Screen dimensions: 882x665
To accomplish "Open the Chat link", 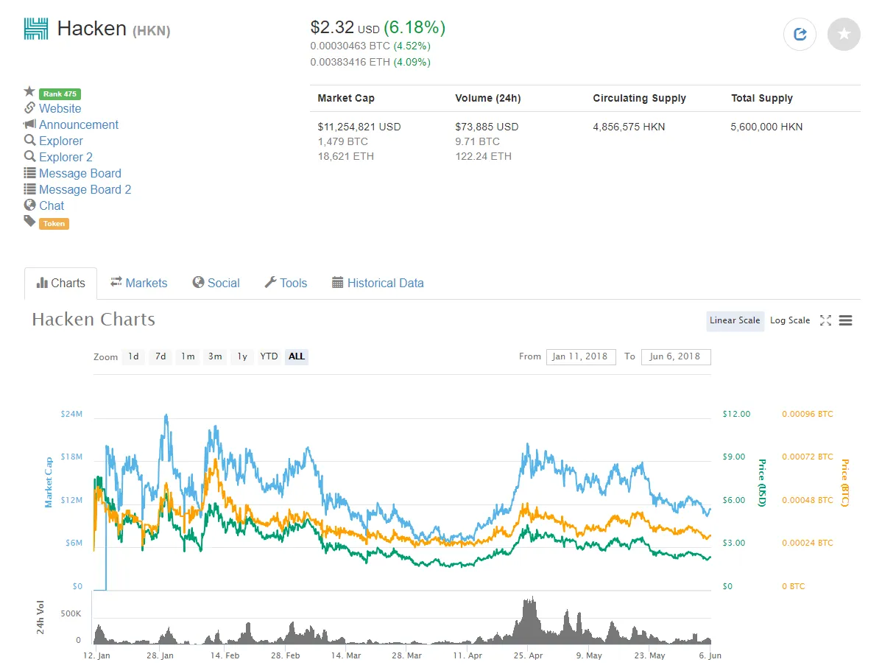I will (52, 206).
